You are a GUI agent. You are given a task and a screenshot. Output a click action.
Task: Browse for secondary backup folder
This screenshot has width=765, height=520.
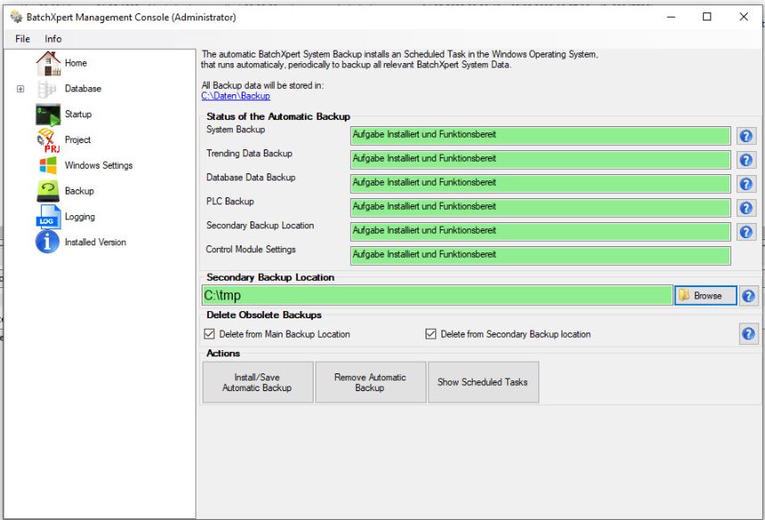pyautogui.click(x=705, y=295)
